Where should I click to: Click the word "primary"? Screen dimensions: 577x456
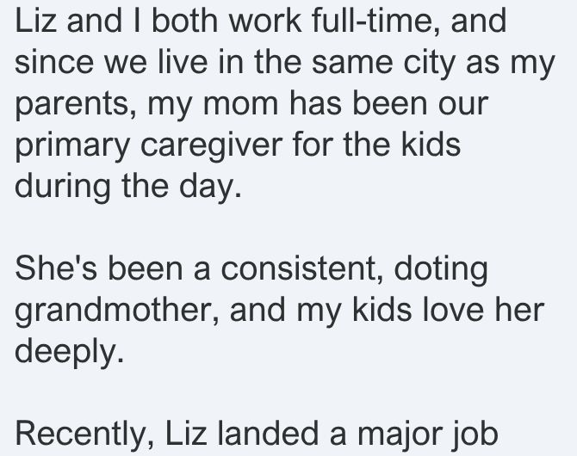tap(72, 145)
